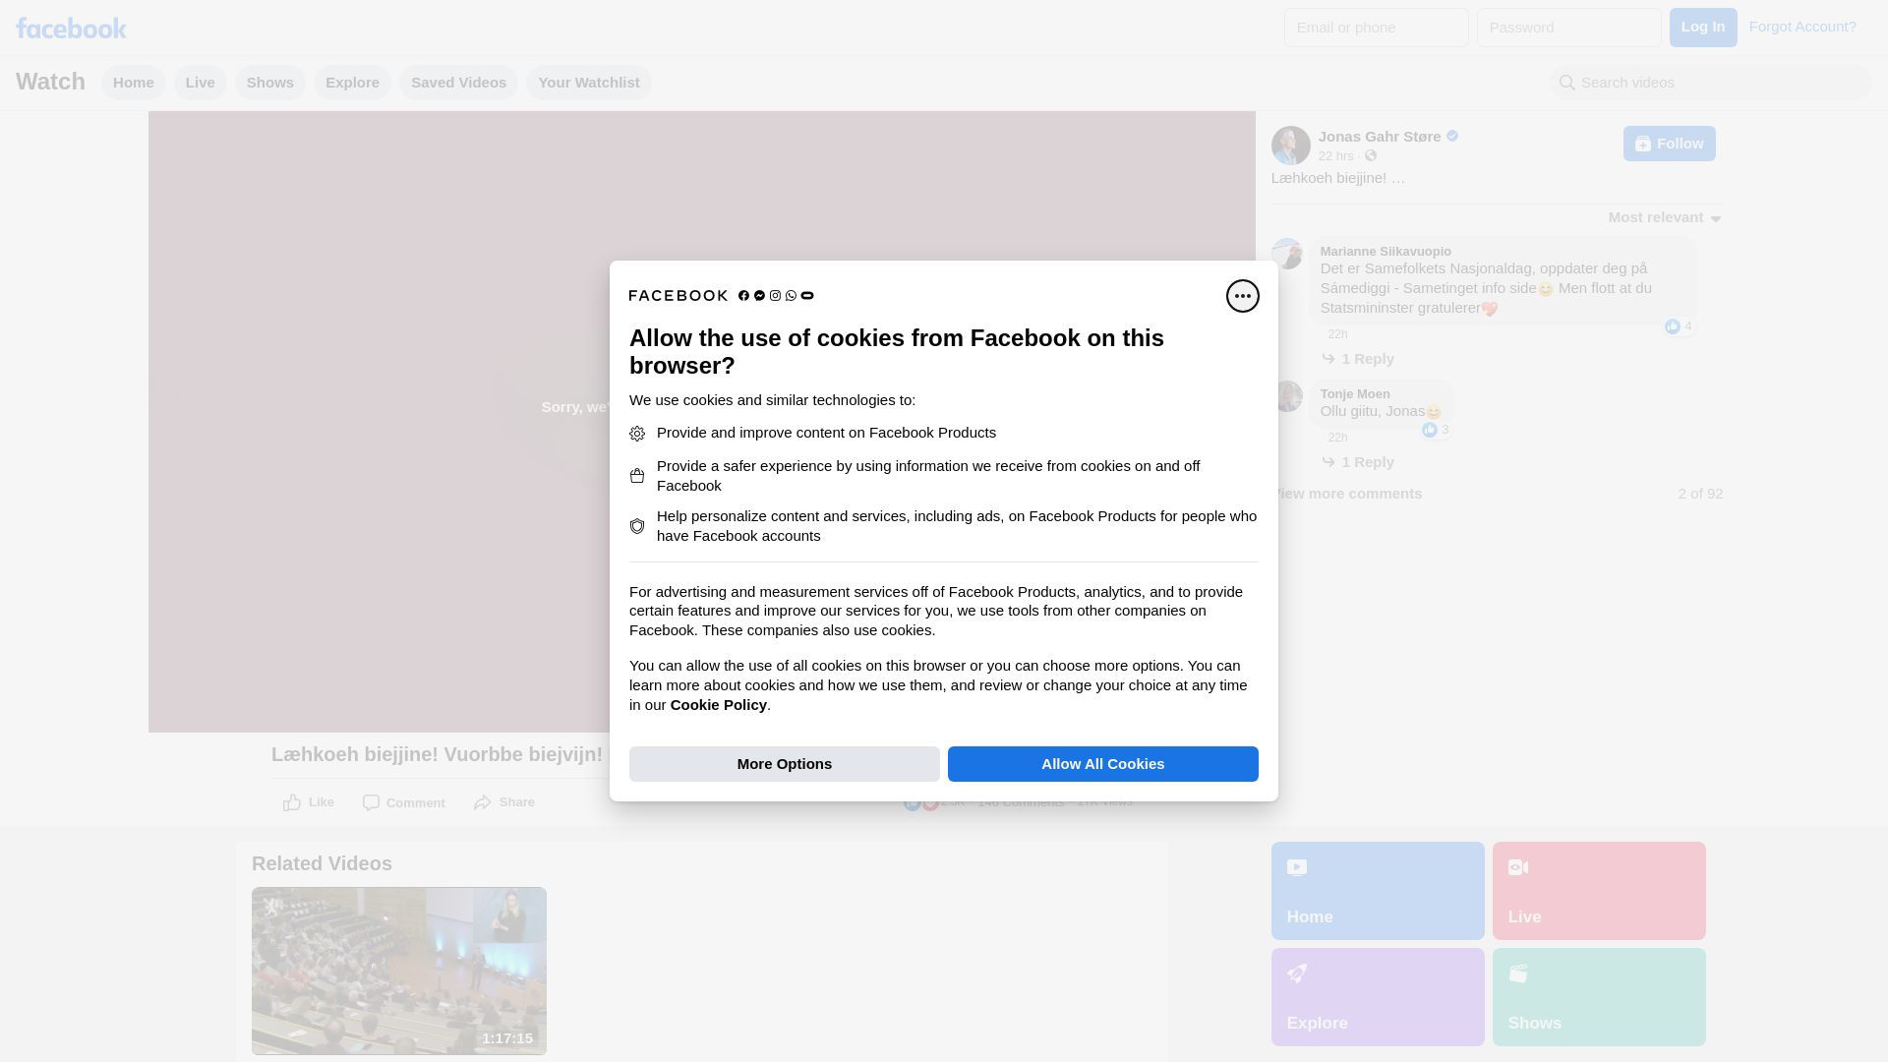Click the Jonas Gahr Støre page name

(x=1380, y=137)
